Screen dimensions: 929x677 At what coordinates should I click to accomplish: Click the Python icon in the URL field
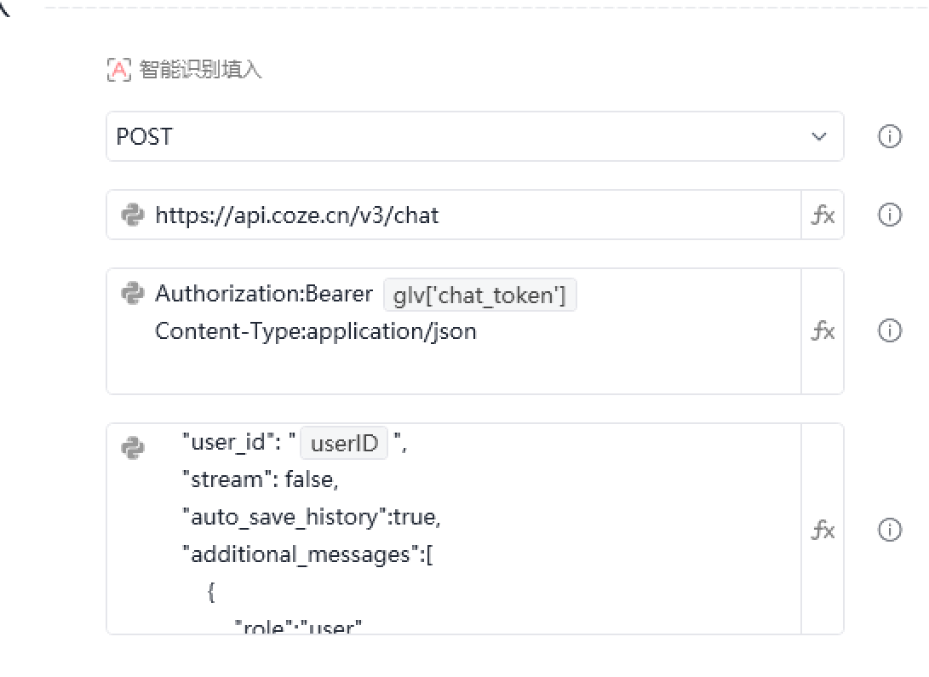point(133,215)
